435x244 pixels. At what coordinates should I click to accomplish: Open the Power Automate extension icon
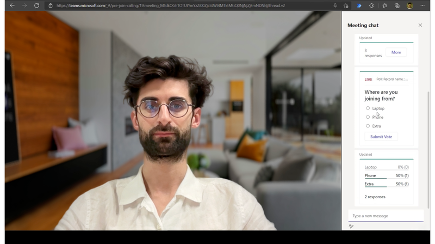click(359, 5)
